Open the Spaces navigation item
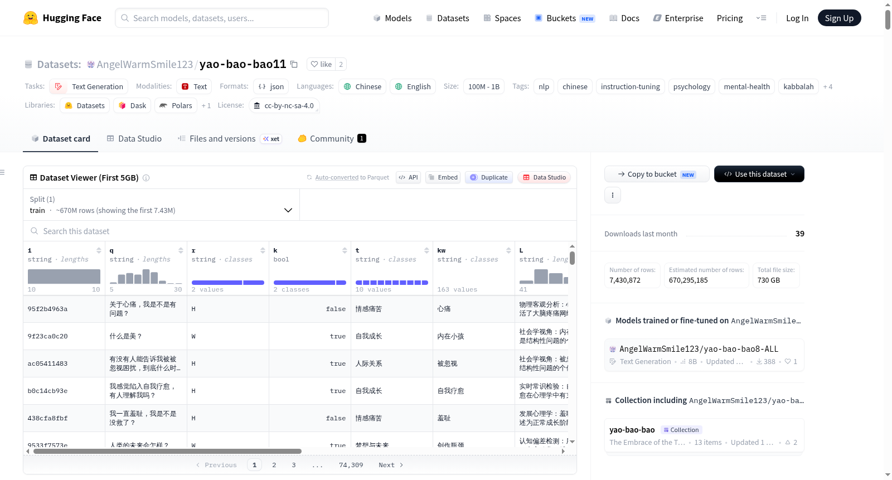The image size is (892, 480). (x=502, y=18)
